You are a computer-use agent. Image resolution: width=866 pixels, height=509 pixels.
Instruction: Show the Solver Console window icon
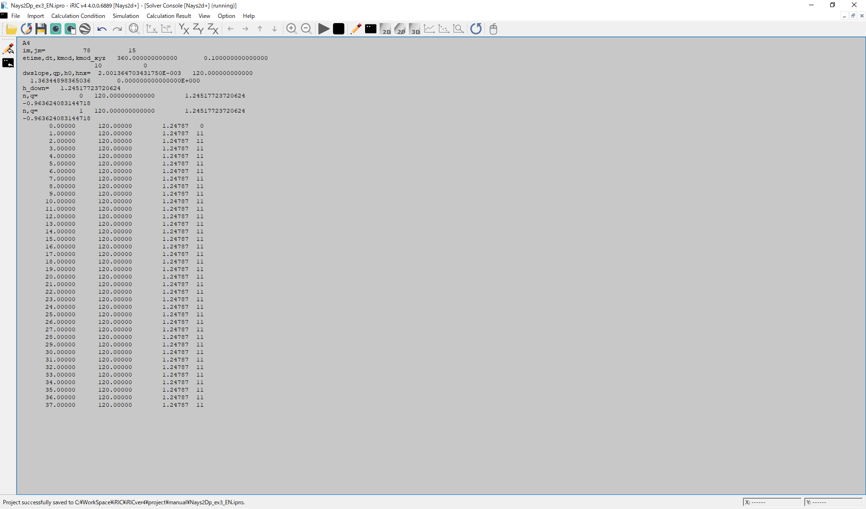point(371,29)
